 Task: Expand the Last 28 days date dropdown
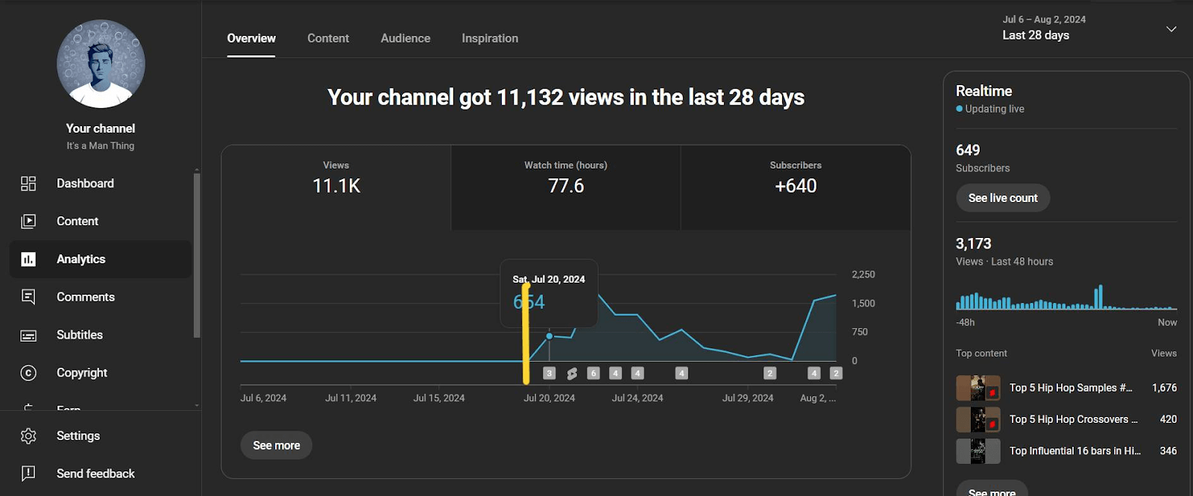pos(1171,29)
